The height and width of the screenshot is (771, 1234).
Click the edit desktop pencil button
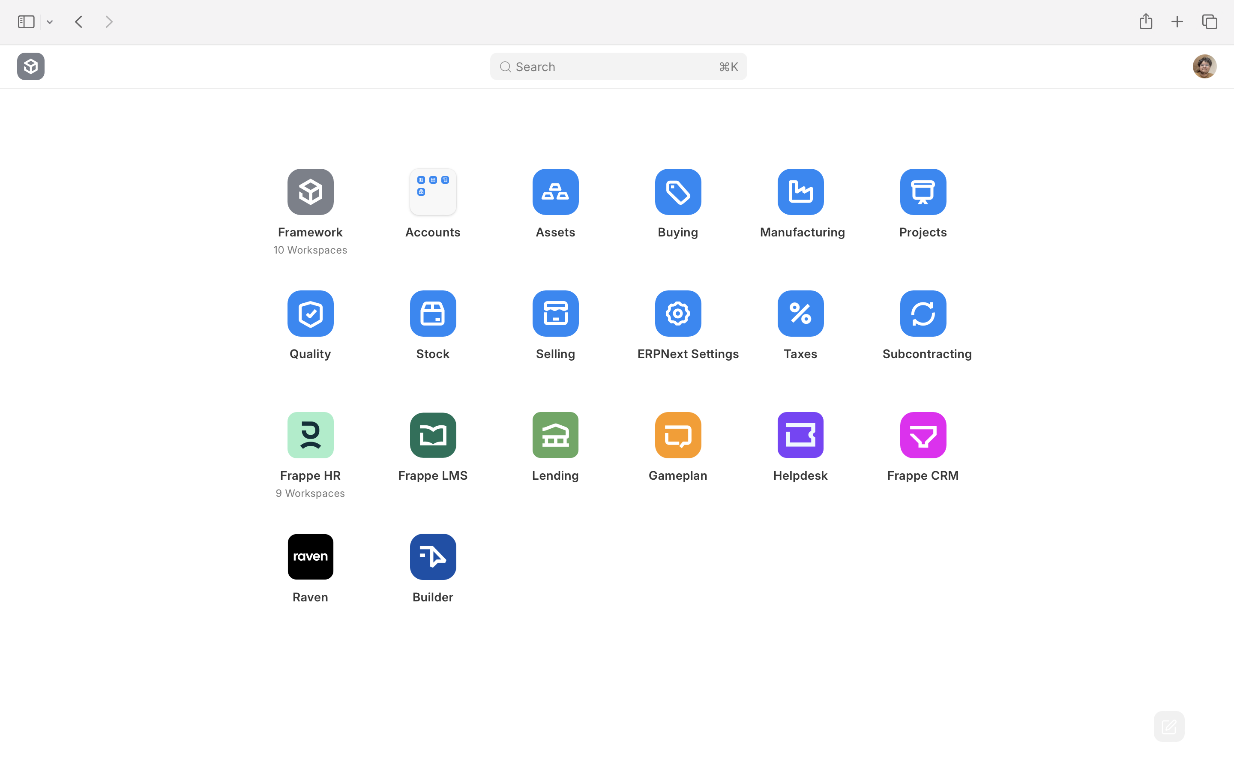tap(1169, 726)
